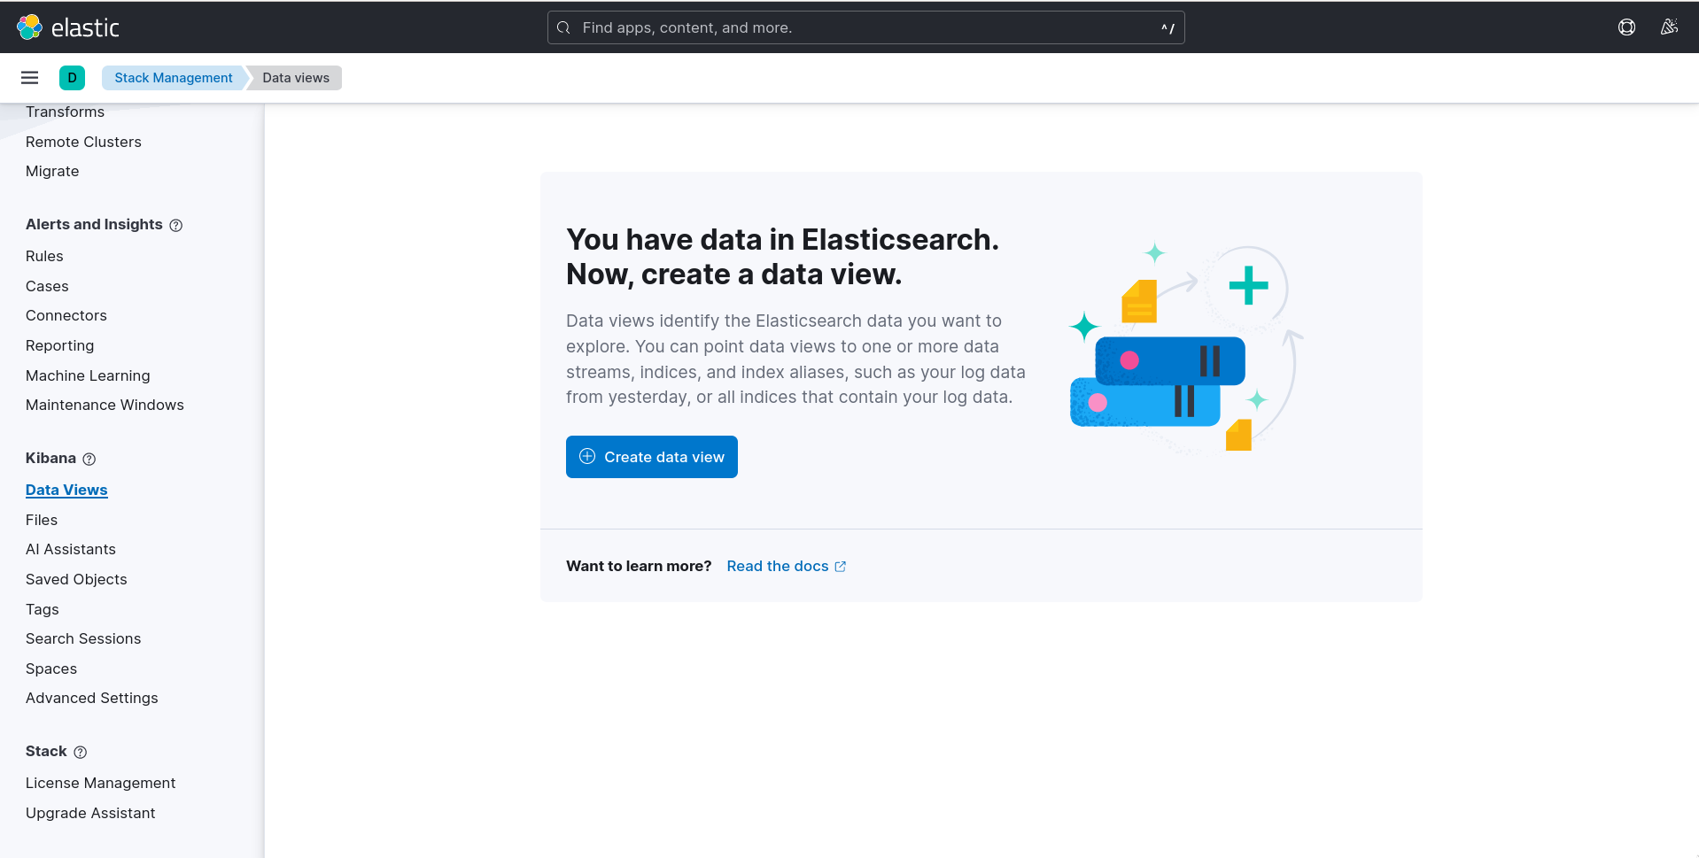Navigate to Search Sessions
The width and height of the screenshot is (1699, 858).
tap(83, 638)
